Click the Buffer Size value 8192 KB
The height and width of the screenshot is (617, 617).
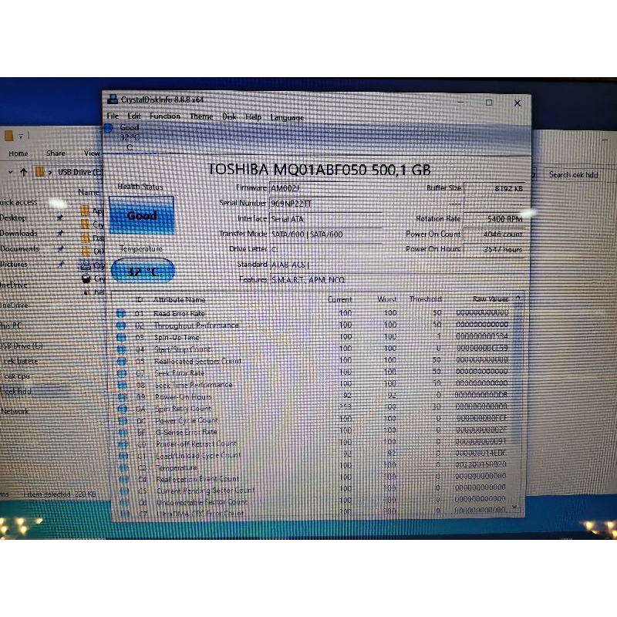click(x=494, y=188)
